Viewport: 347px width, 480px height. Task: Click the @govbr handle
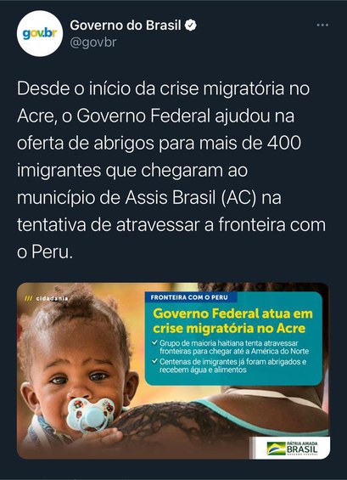pyautogui.click(x=93, y=42)
